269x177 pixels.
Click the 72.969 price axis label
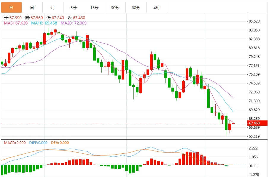pyautogui.click(x=254, y=92)
